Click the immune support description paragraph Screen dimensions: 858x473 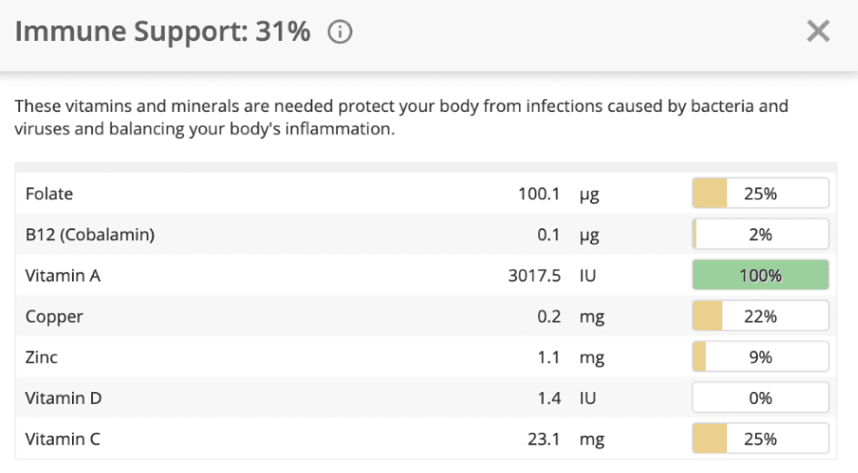[401, 117]
